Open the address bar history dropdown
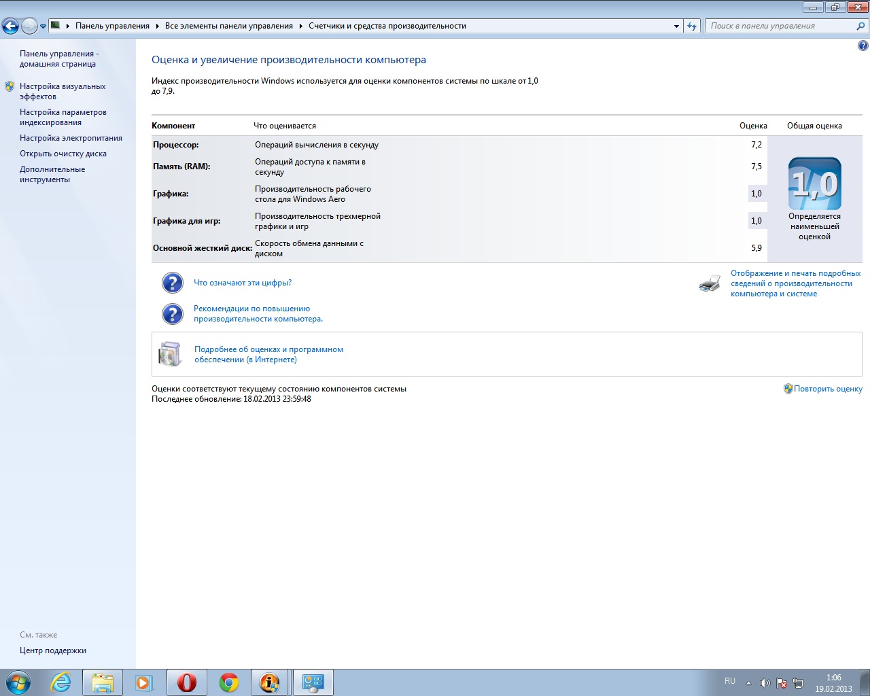The image size is (870, 696). tap(676, 27)
